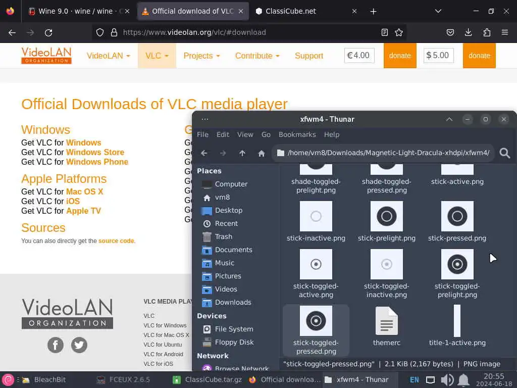Click the dollar donation amount field
517x388 pixels.
(438, 56)
